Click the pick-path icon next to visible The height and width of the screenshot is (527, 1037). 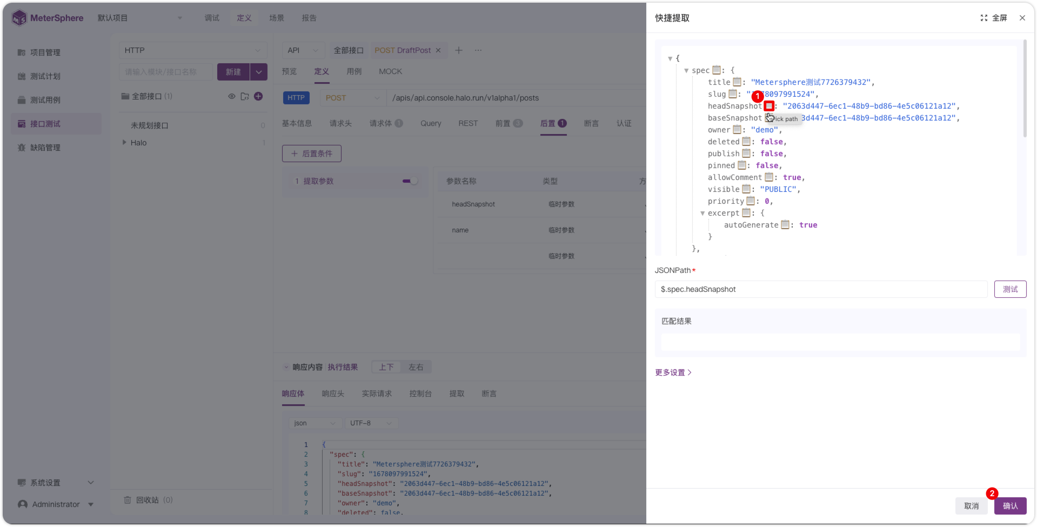point(746,189)
